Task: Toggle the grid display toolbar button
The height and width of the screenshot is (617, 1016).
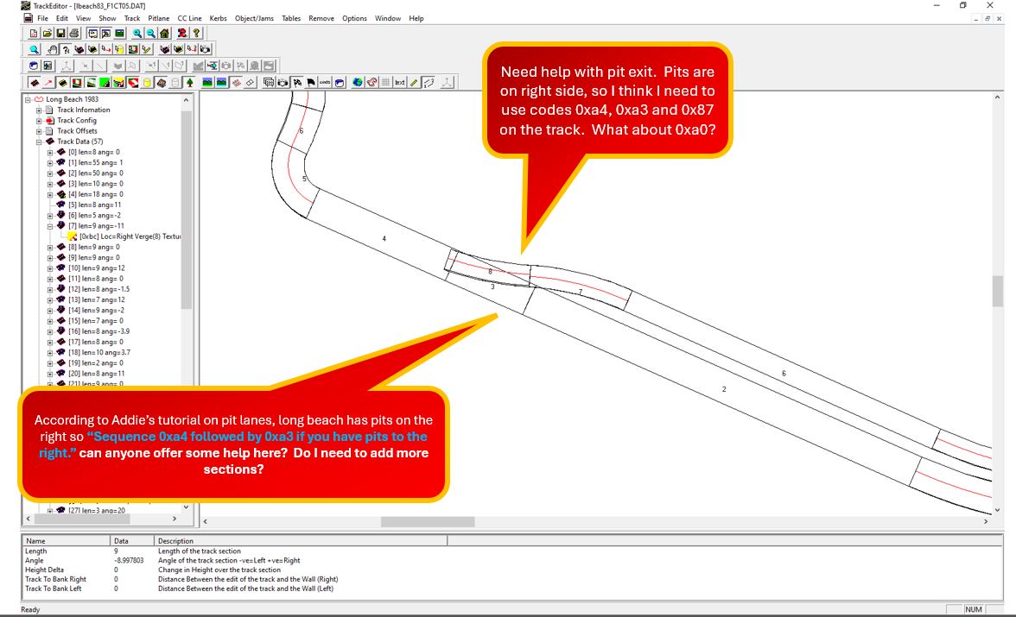Action: coord(386,83)
